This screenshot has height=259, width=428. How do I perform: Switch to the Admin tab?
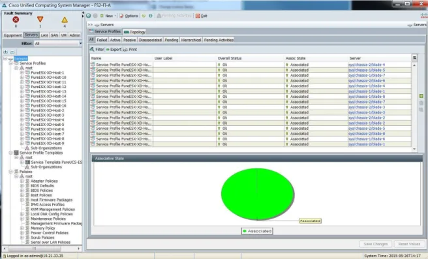point(75,35)
